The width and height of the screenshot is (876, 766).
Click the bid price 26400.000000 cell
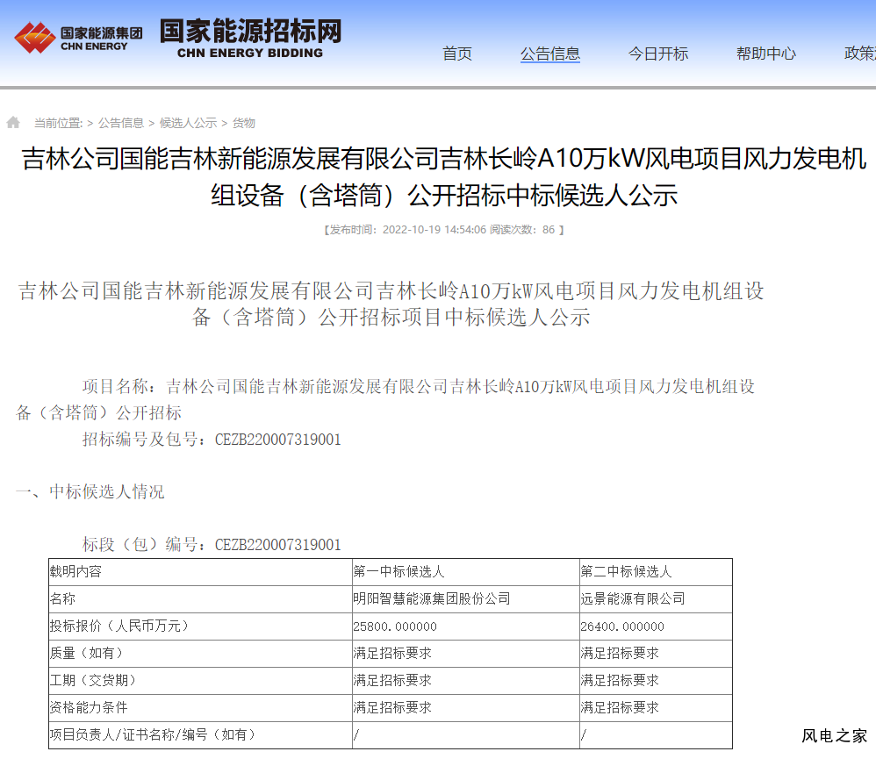point(656,626)
